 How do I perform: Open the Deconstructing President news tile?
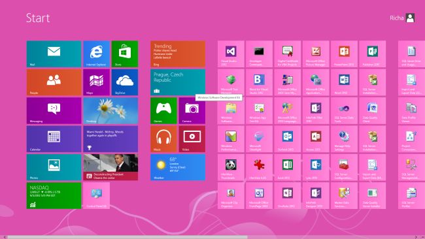[110, 167]
